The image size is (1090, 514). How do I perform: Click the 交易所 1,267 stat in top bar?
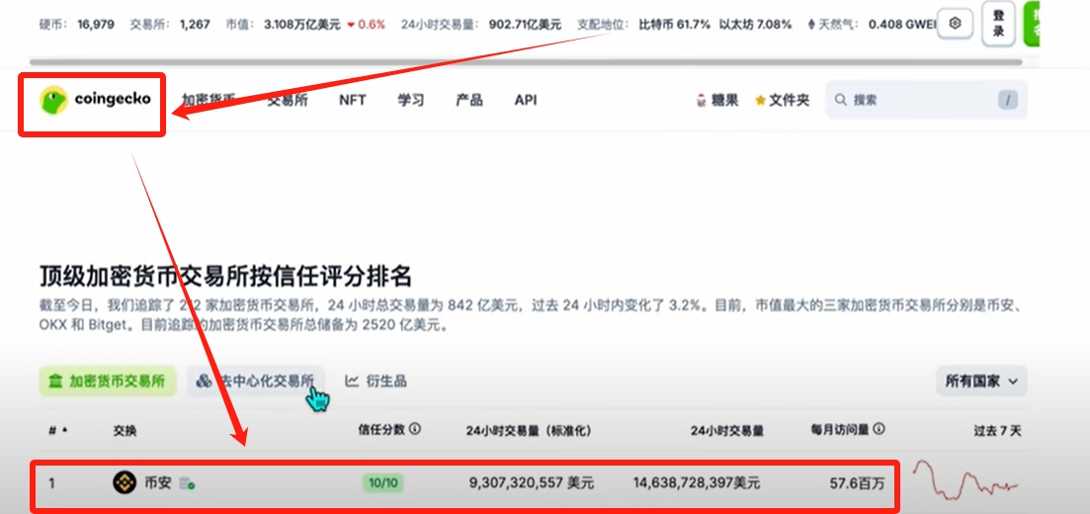(x=170, y=25)
